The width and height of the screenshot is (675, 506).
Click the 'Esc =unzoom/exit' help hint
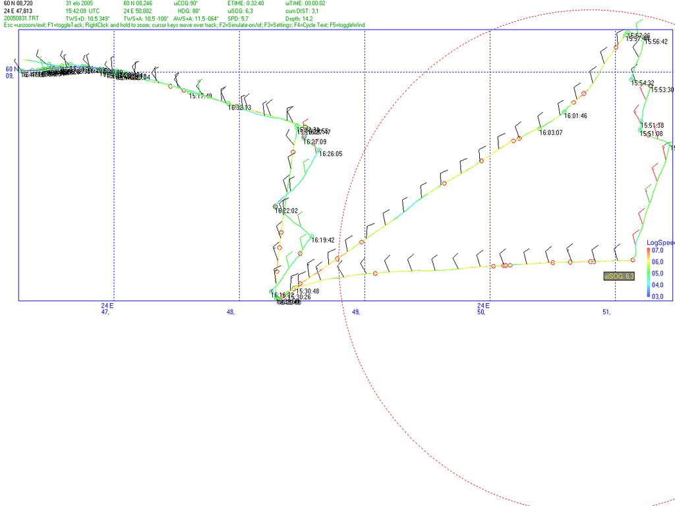(24, 25)
